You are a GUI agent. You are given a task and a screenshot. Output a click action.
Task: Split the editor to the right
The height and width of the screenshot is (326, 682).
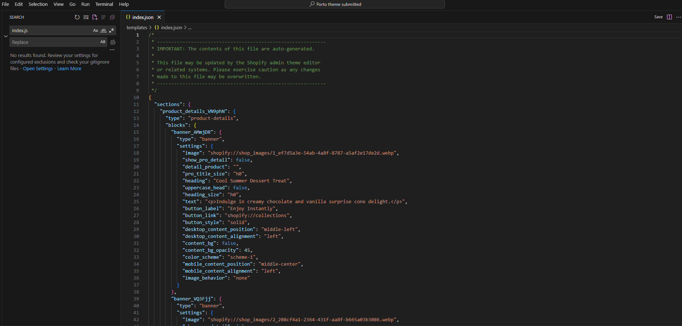[x=669, y=17]
